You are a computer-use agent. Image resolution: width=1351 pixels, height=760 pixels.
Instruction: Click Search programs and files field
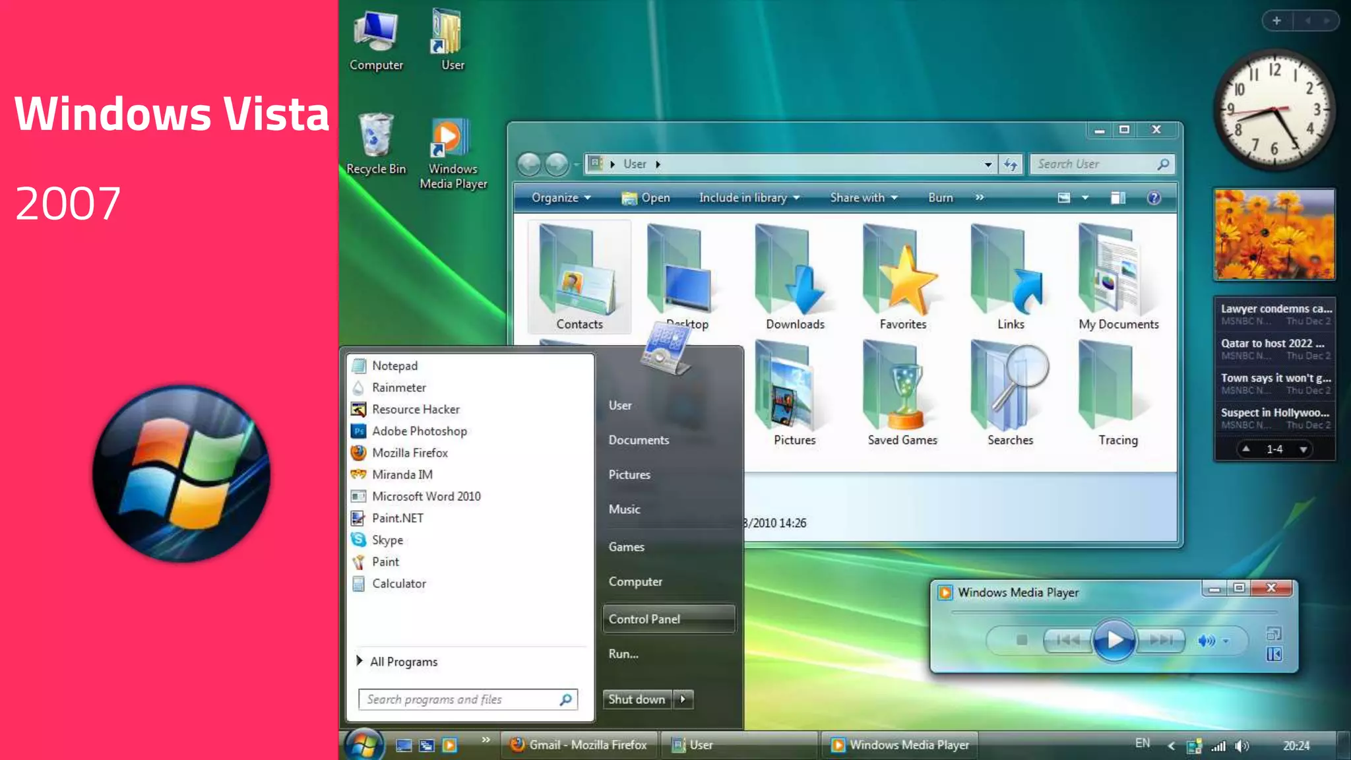tap(468, 699)
